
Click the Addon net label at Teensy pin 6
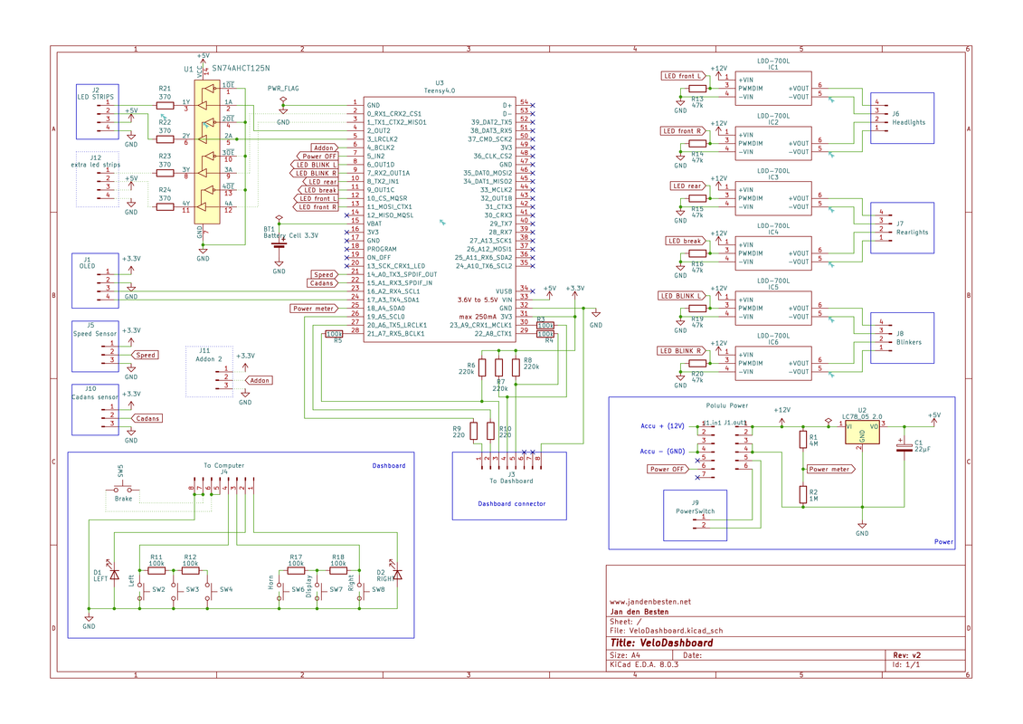tap(324, 148)
